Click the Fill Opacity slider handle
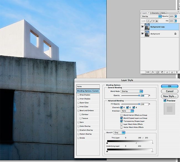This screenshot has width=180, height=162. [139, 104]
